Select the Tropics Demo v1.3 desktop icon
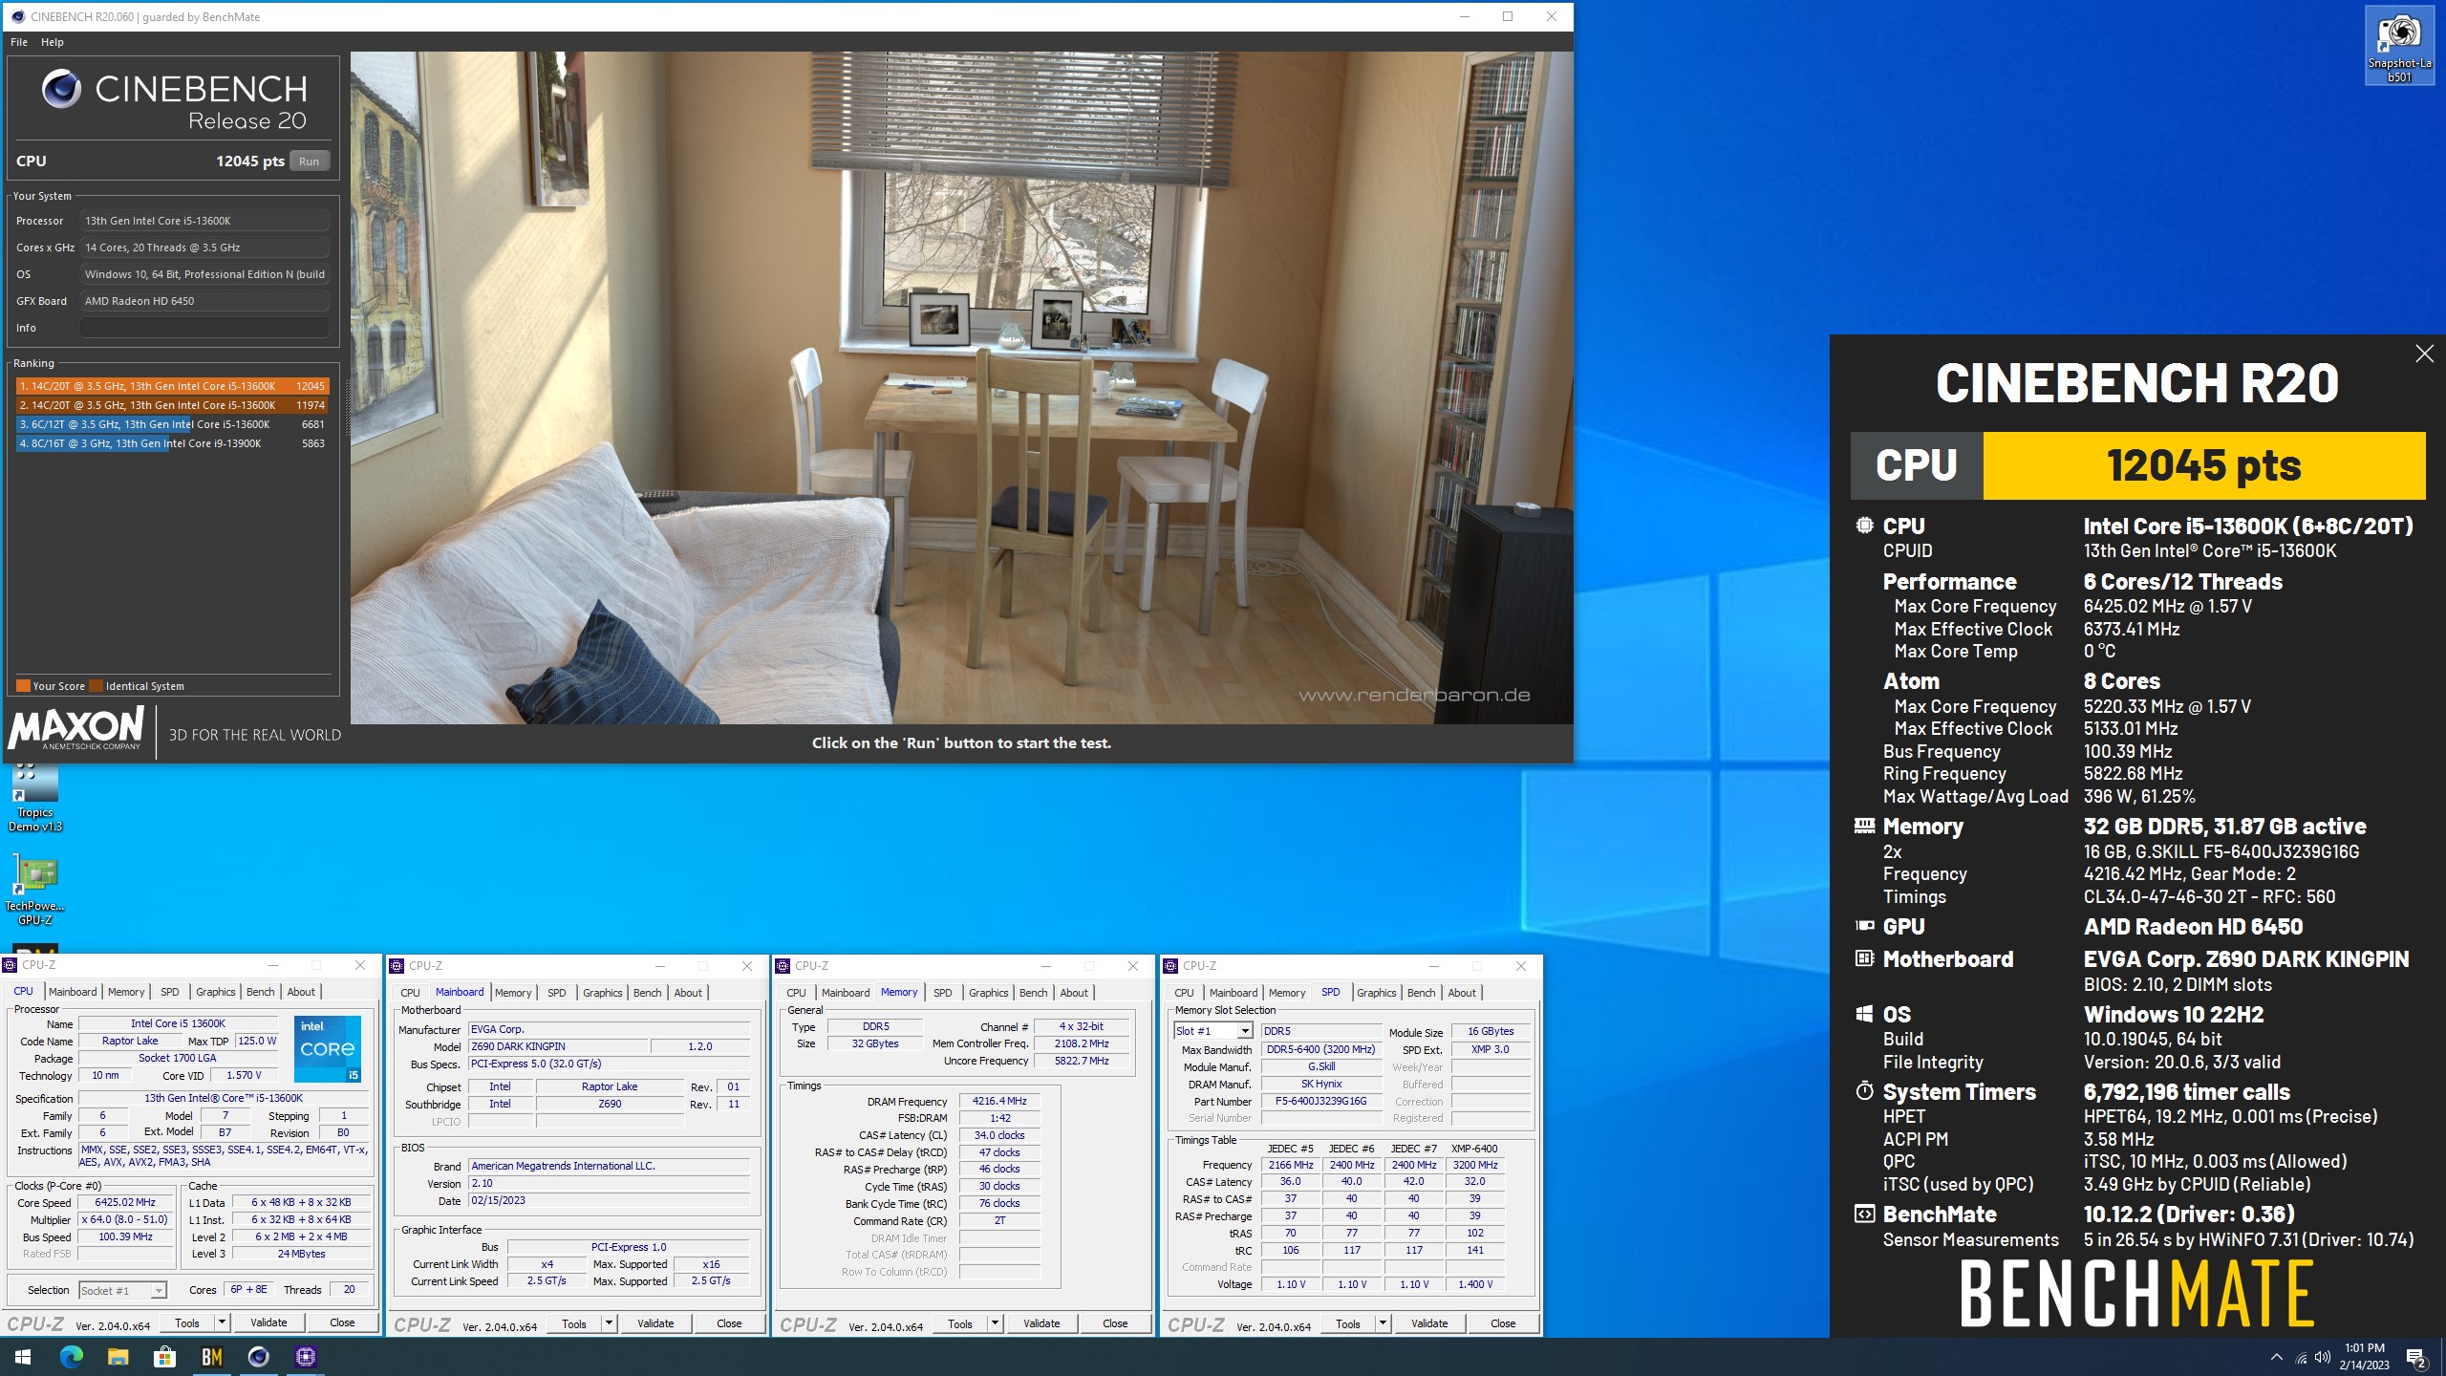2446x1376 pixels. click(x=34, y=798)
